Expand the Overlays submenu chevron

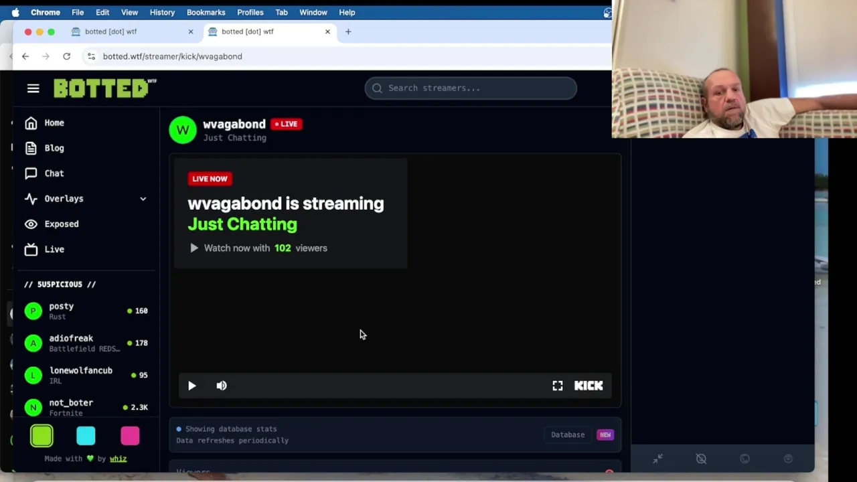tap(143, 199)
